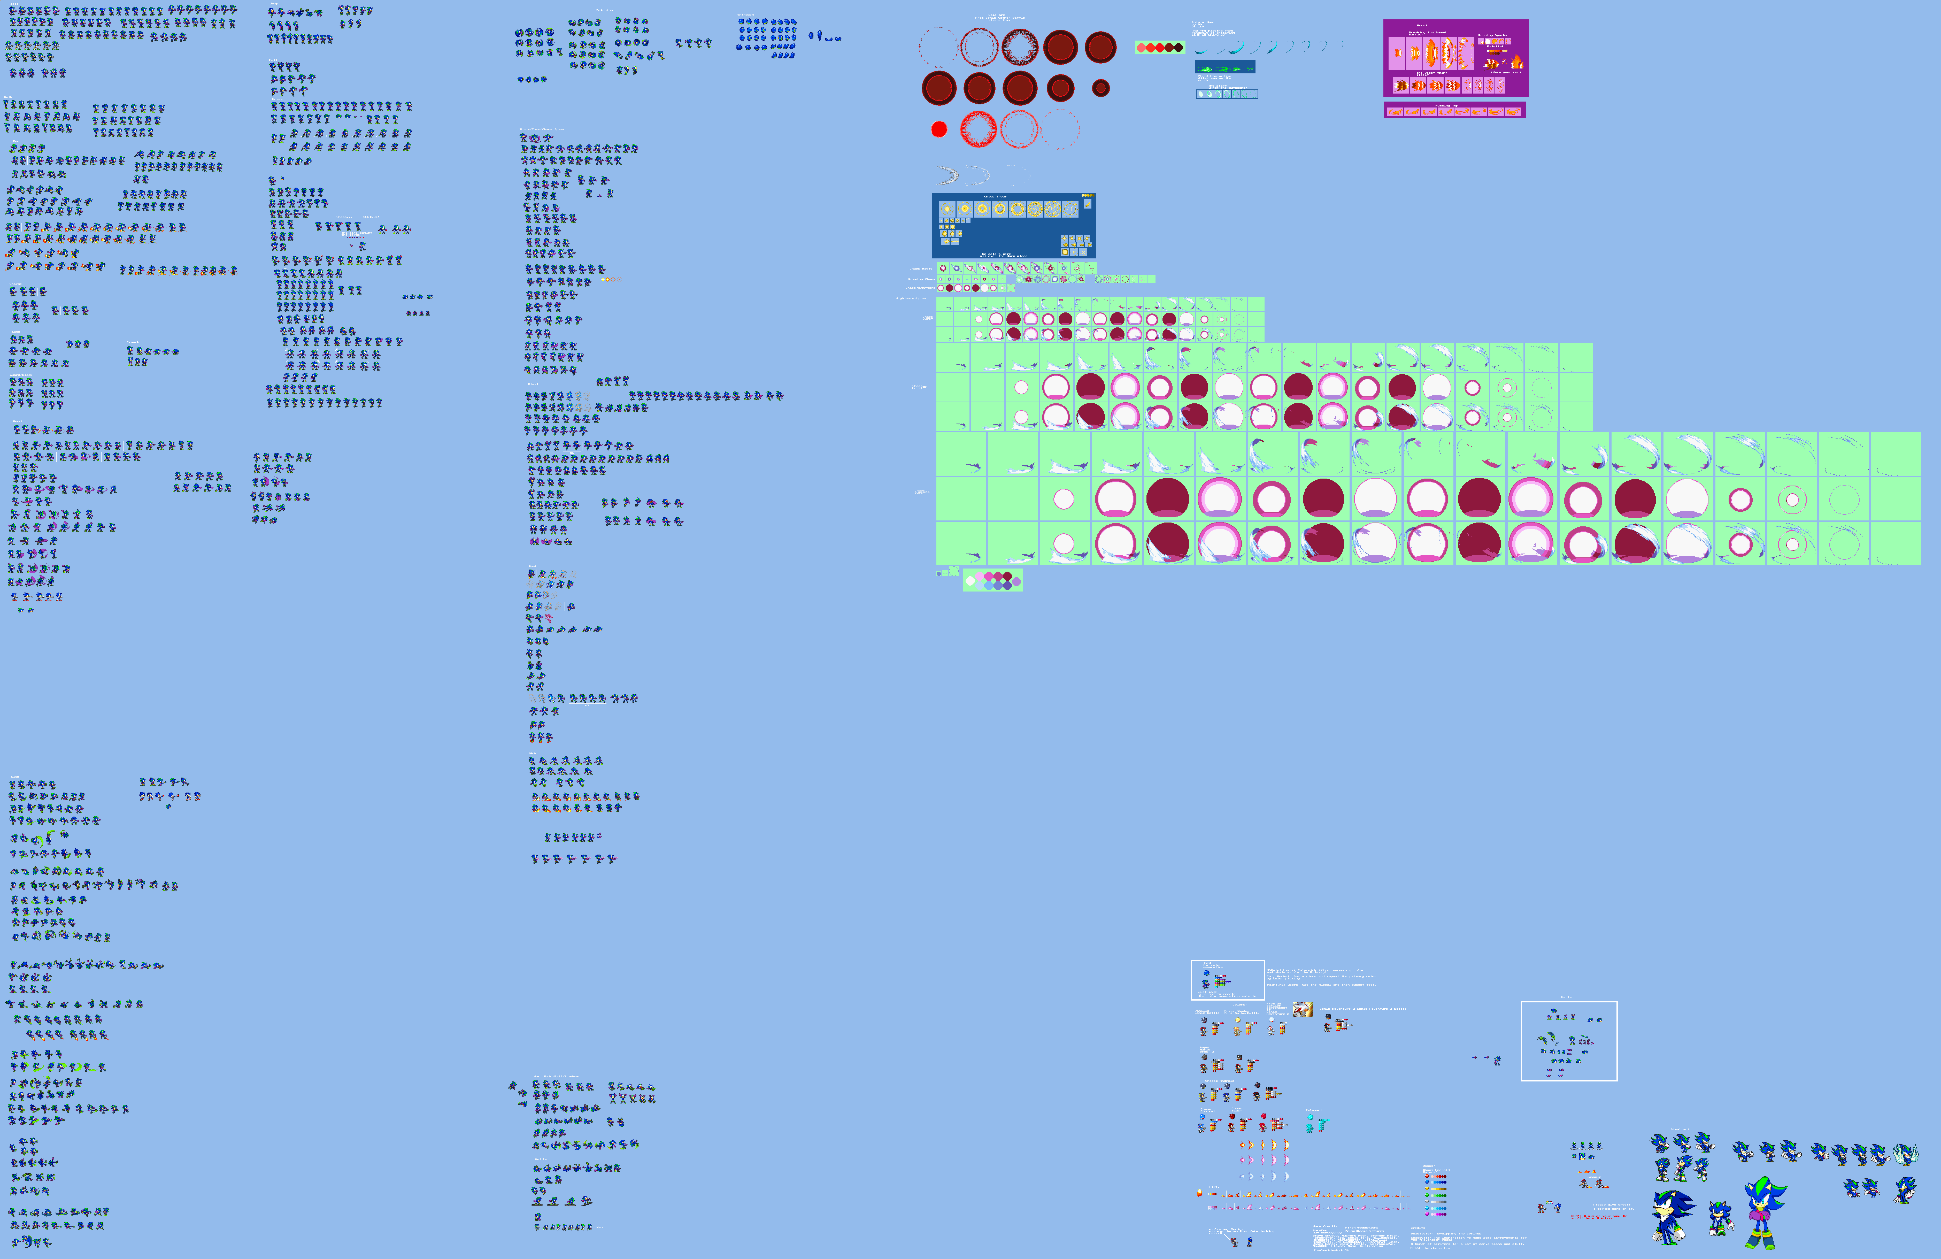Click the 'Please give credit' text
The image size is (1941, 1259).
tap(1612, 1204)
